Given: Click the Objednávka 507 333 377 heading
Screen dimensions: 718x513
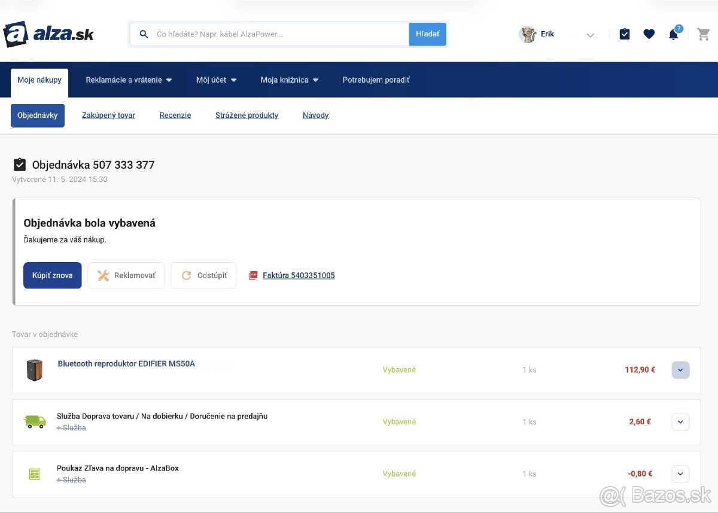Looking at the screenshot, I should click(93, 165).
